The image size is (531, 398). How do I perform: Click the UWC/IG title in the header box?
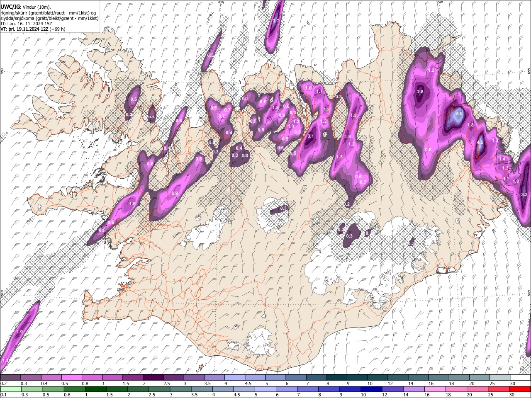tap(10, 7)
